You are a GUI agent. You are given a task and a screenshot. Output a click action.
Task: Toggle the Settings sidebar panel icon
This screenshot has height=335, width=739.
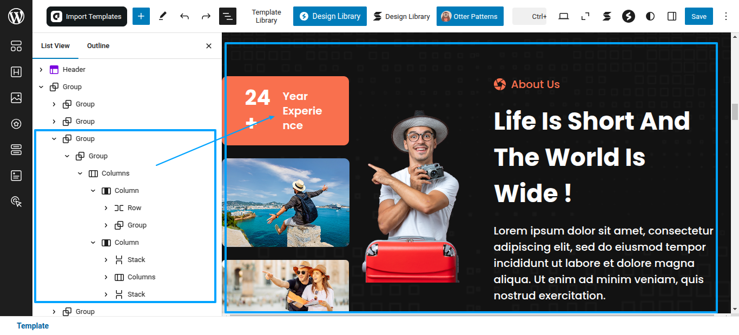672,16
